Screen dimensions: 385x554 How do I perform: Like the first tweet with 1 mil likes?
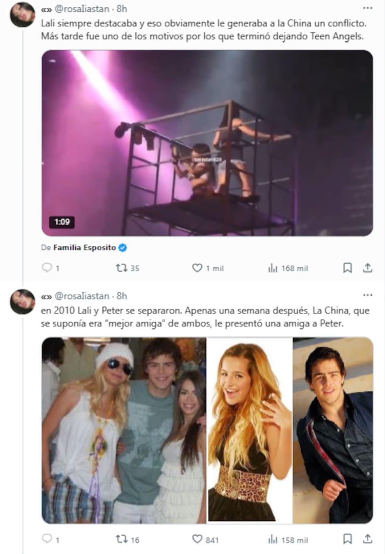tap(197, 268)
